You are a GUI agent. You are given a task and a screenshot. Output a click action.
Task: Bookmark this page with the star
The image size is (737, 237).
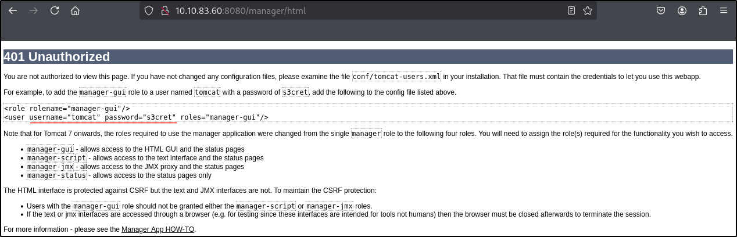click(x=587, y=10)
